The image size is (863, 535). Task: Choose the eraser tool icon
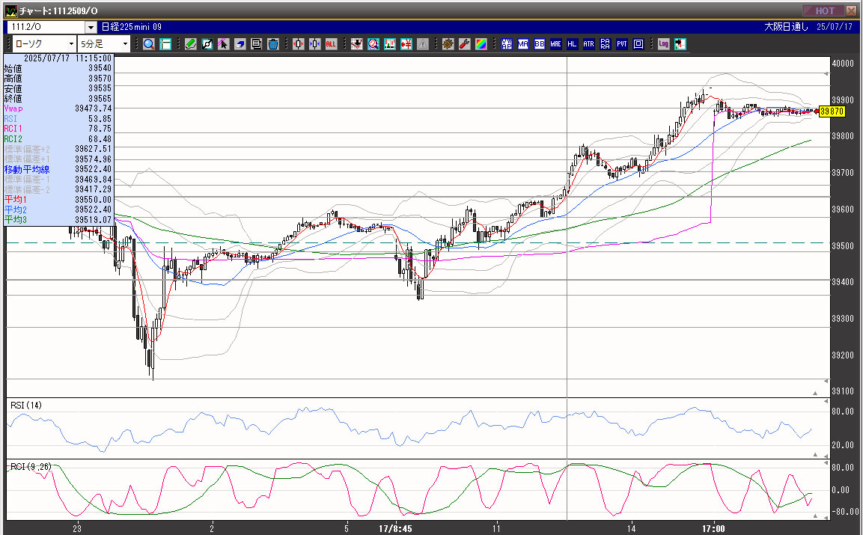point(240,44)
